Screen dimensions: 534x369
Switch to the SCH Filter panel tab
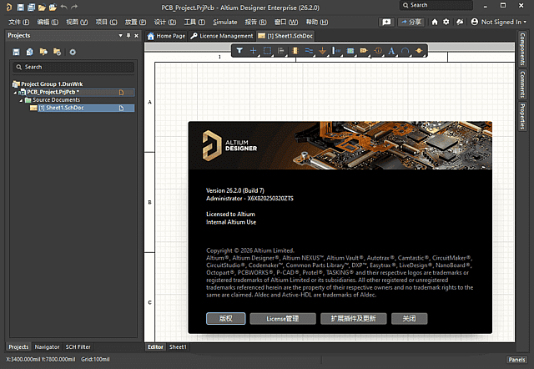coord(78,346)
